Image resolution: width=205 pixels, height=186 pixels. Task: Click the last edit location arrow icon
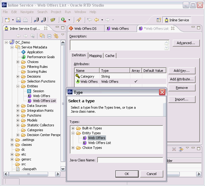tap(90, 20)
